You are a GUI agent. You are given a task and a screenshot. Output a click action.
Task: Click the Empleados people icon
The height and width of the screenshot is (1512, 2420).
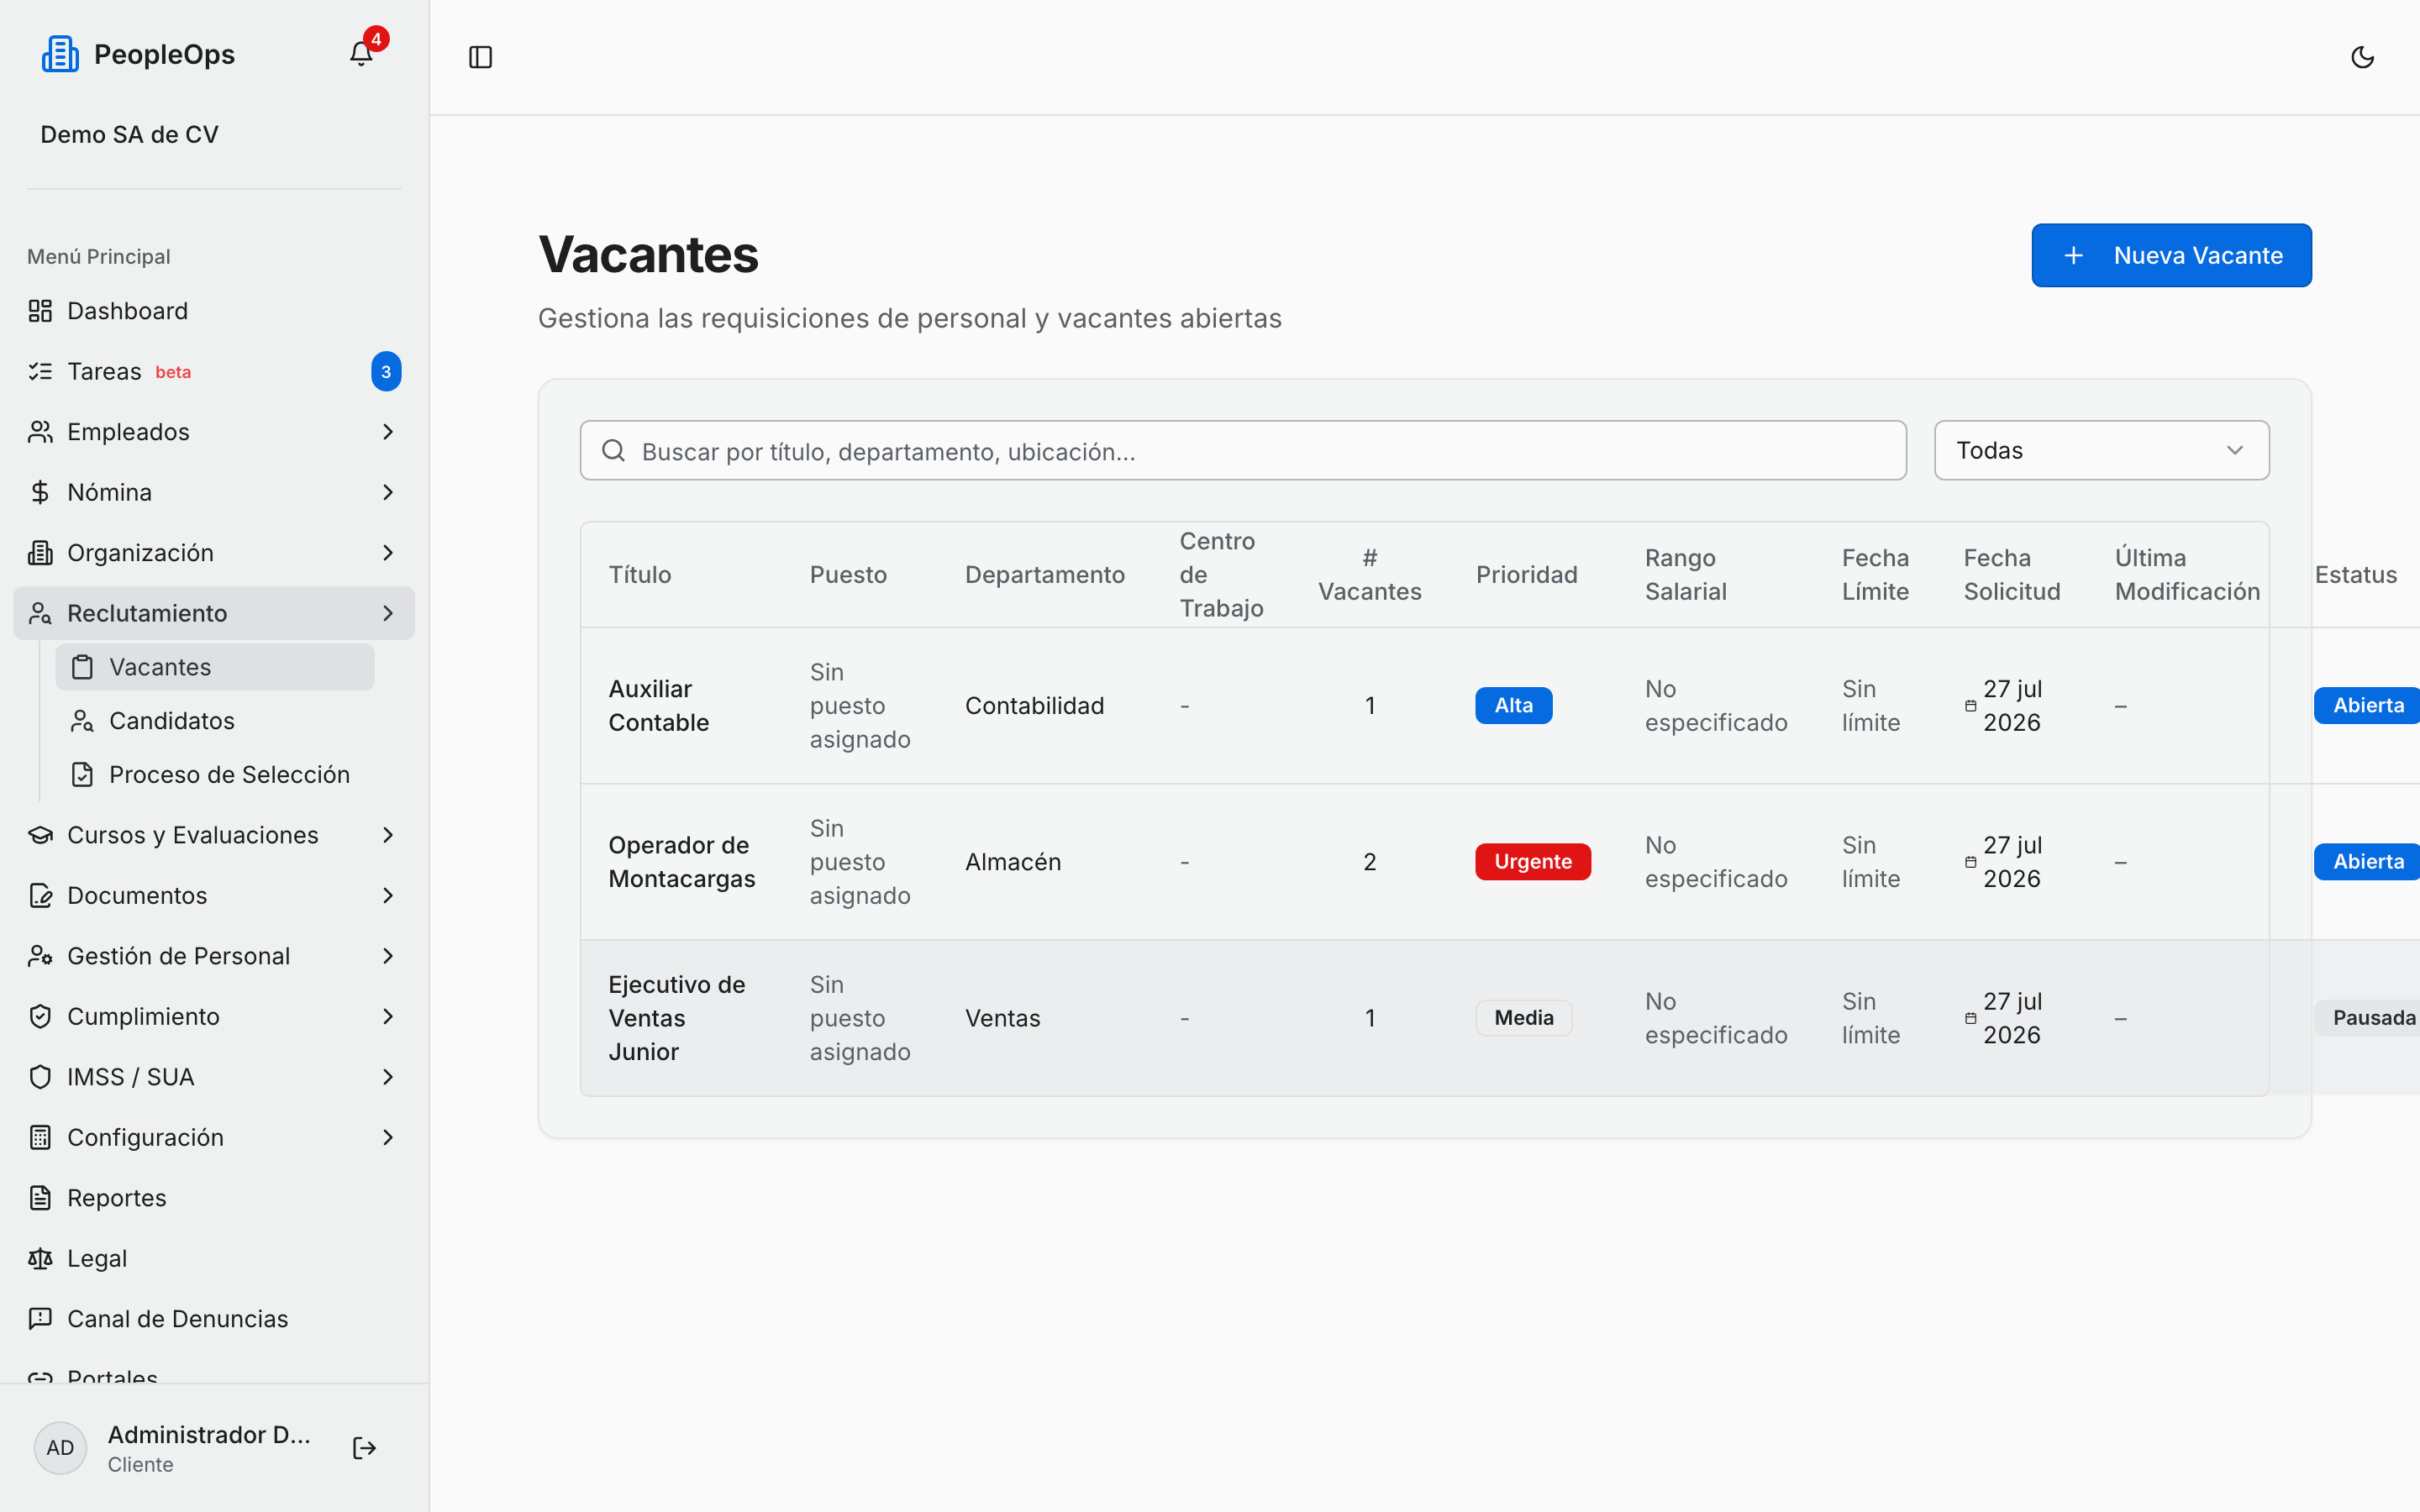(40, 432)
